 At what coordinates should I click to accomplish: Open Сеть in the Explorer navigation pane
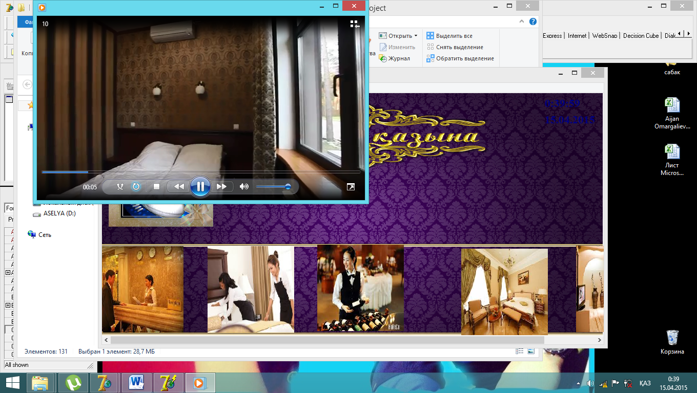[x=40, y=235]
